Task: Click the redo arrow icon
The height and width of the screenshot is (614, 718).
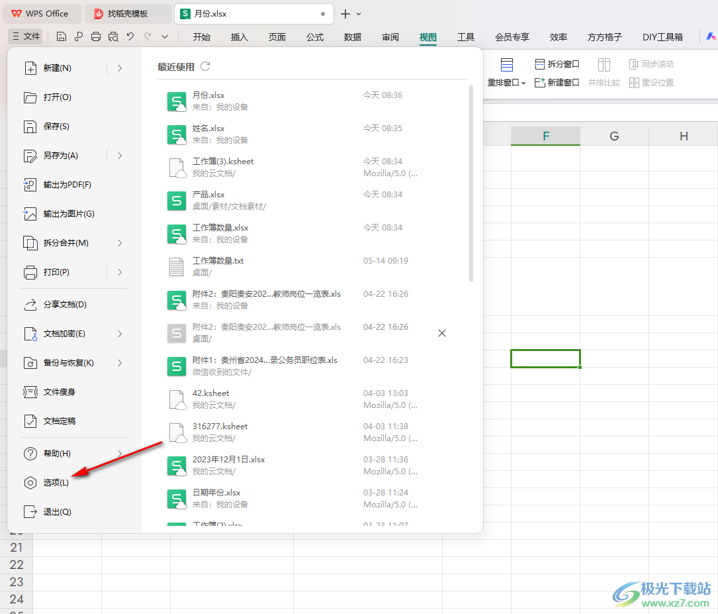Action: [x=148, y=36]
